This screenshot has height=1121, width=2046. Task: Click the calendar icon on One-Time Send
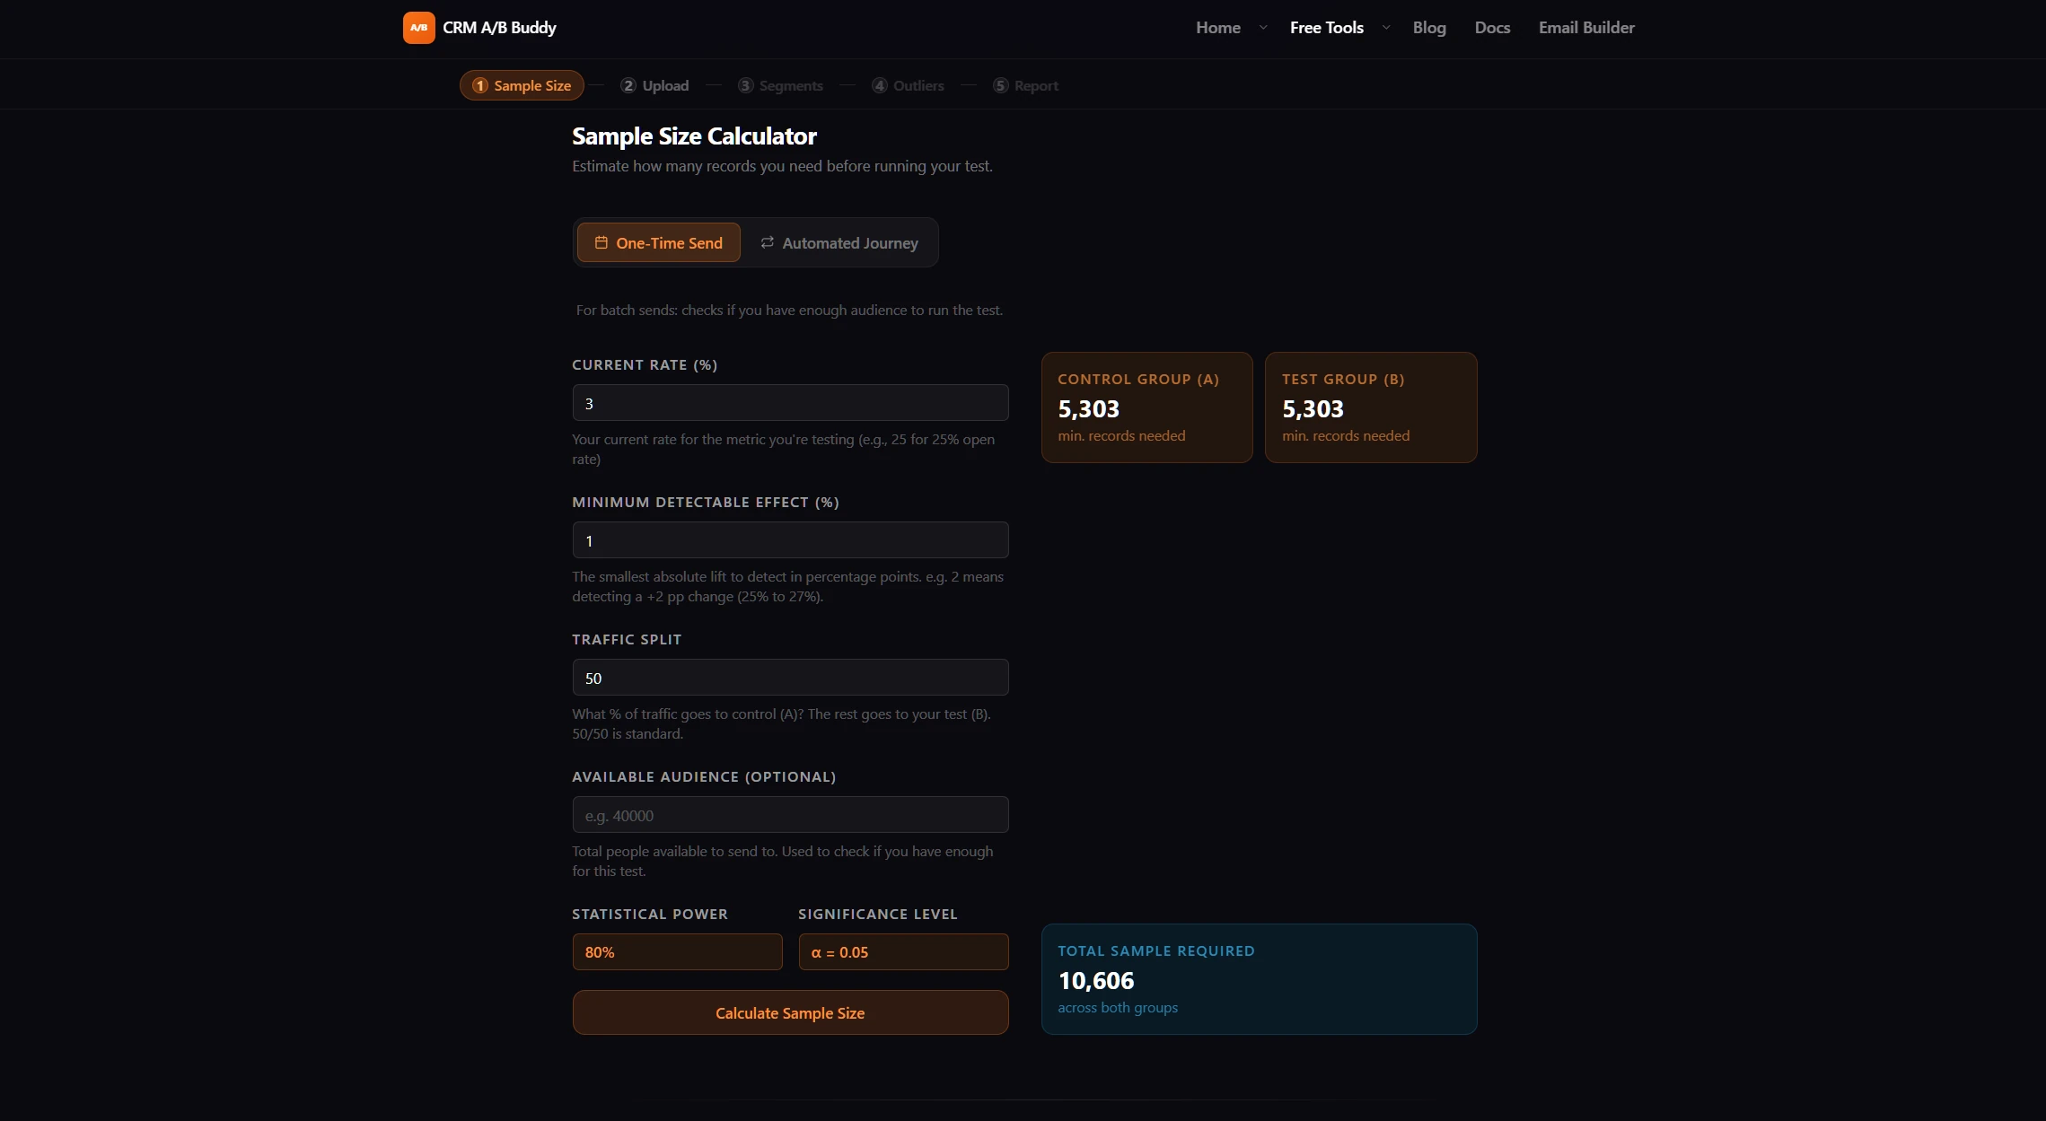click(602, 242)
